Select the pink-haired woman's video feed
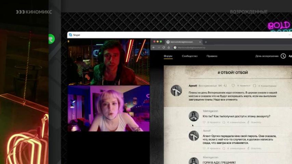This screenshot has width=292, height=164. click(109, 109)
